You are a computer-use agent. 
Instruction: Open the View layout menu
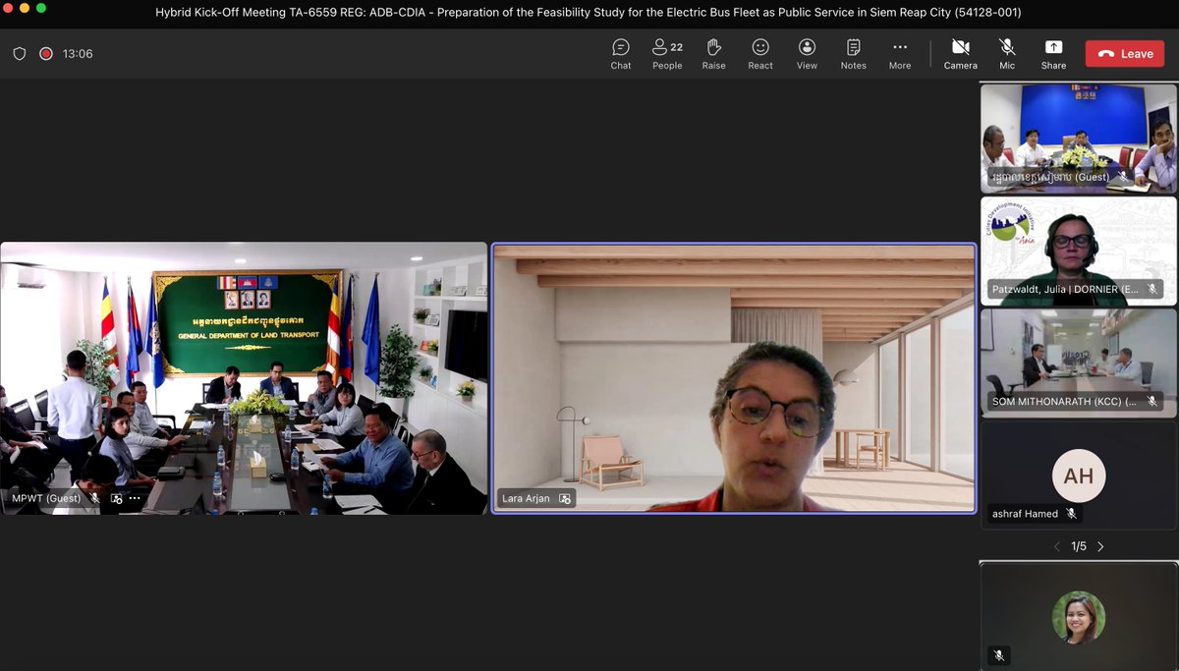pos(807,54)
